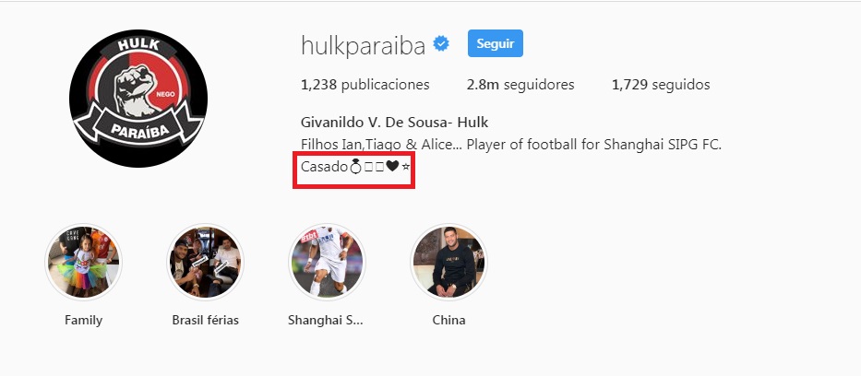Open the 1,729 seguidos list
The width and height of the screenshot is (861, 376).
(661, 85)
